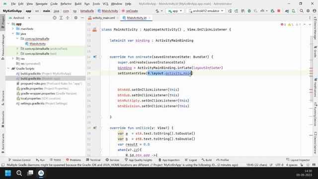The height and width of the screenshot is (179, 318).
Task: Collapse the com.np.bimalkafle package
Action: [17, 39]
